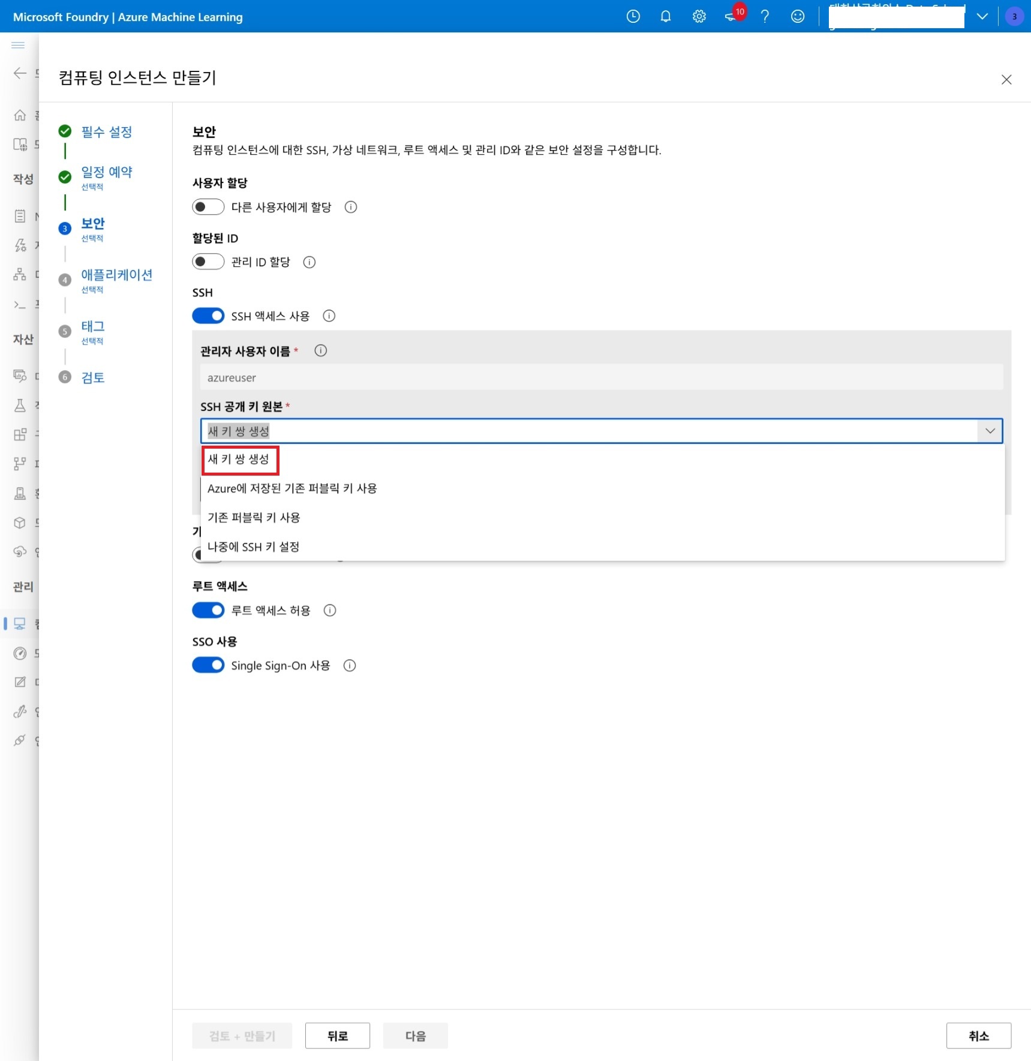Open the Designer hierarchy icon in sidebar
Image resolution: width=1031 pixels, height=1061 pixels.
click(x=20, y=274)
